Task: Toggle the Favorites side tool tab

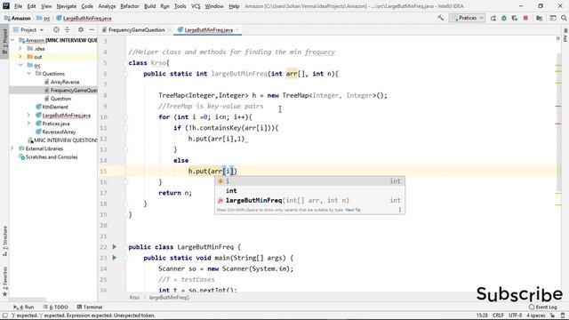Action: (4, 281)
